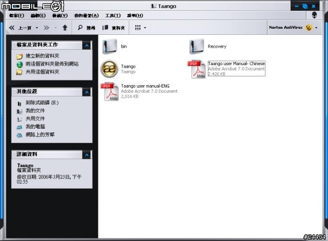Click the Norton AntiVirus icon

pos(309,27)
